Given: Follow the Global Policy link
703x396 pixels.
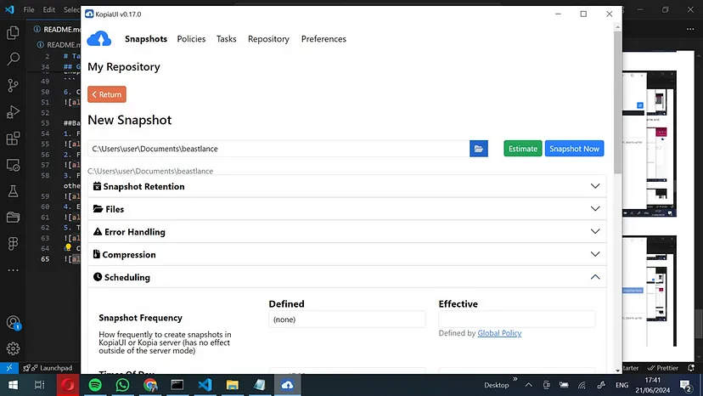Looking at the screenshot, I should (499, 333).
